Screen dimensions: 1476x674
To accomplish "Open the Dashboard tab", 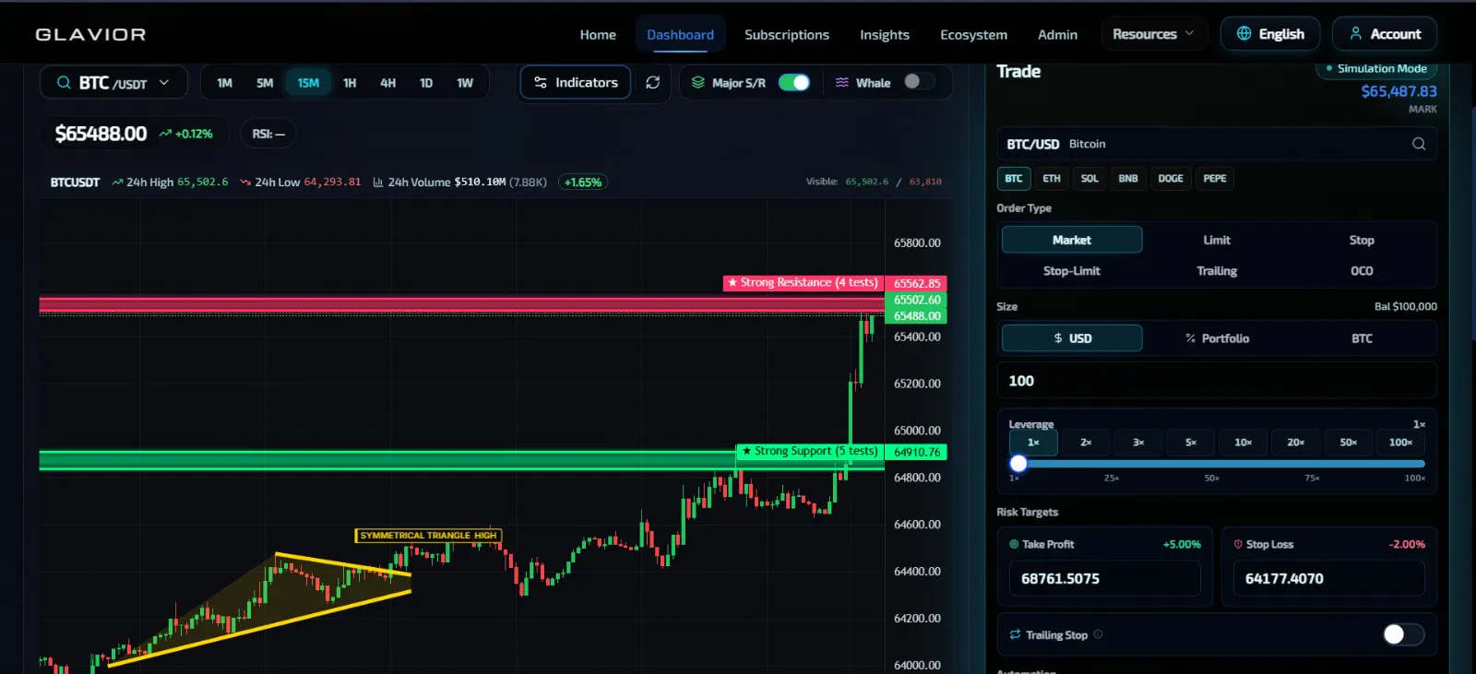I will 680,35.
